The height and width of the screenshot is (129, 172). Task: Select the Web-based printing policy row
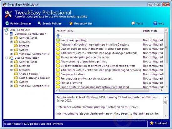(x=110, y=40)
